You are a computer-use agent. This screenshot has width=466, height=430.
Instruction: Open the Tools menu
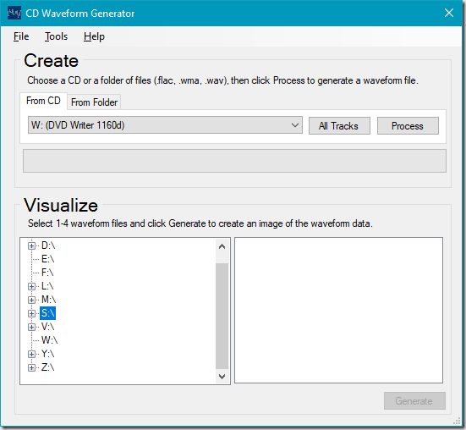click(x=56, y=36)
